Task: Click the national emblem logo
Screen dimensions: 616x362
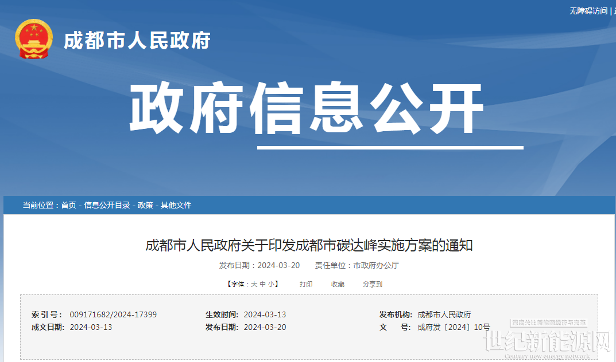Action: click(33, 39)
